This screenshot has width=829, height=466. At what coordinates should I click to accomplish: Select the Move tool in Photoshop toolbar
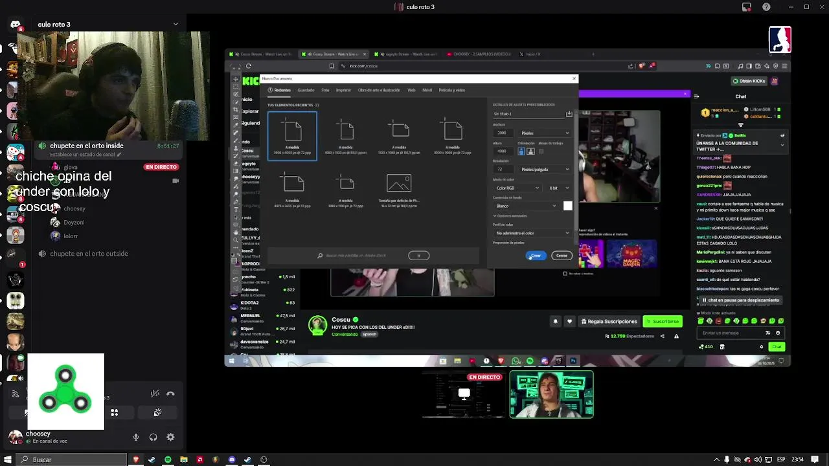coord(236,79)
